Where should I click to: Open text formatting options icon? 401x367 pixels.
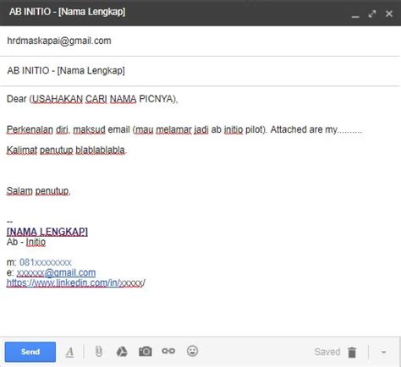click(x=69, y=352)
